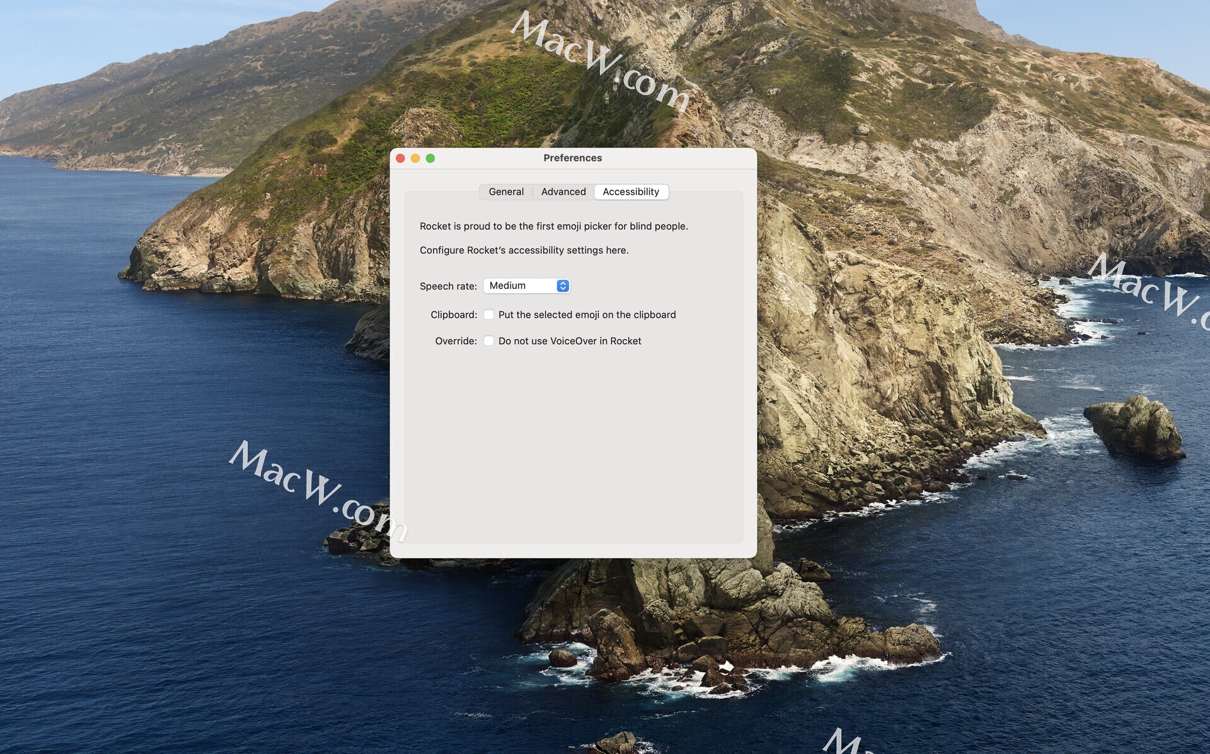
Task: Open the Speech rate Medium dropdown
Action: [x=521, y=286]
